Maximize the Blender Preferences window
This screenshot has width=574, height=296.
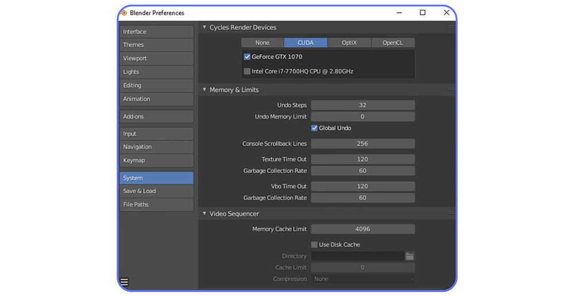422,13
